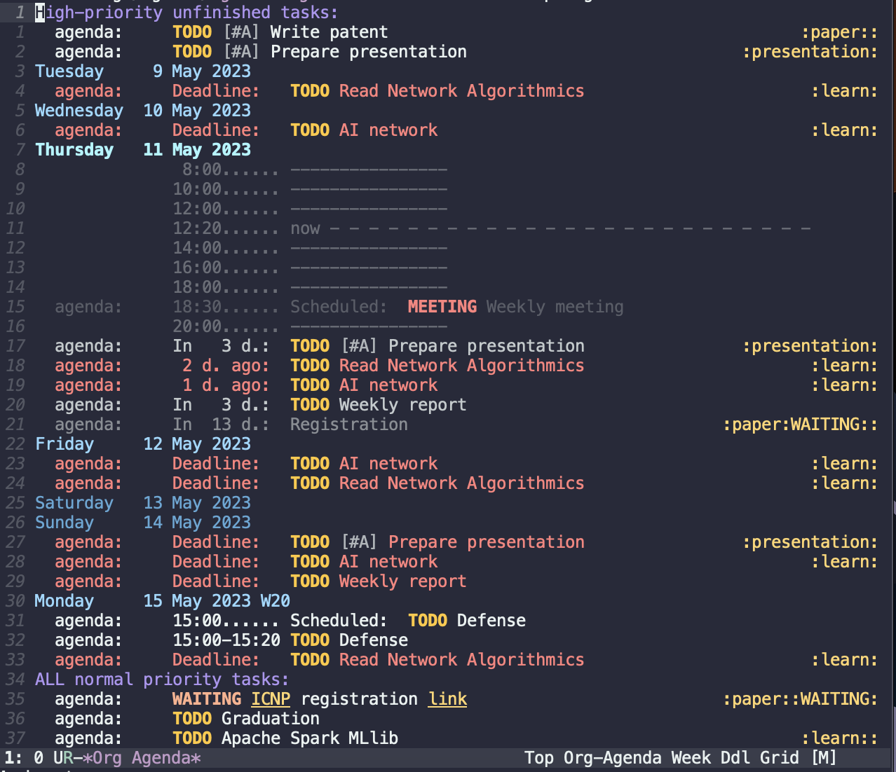Click the 'Week' span indicator in mode line
The width and height of the screenshot is (896, 772).
[691, 758]
